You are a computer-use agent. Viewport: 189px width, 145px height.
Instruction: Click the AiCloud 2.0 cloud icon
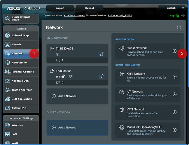(8, 108)
